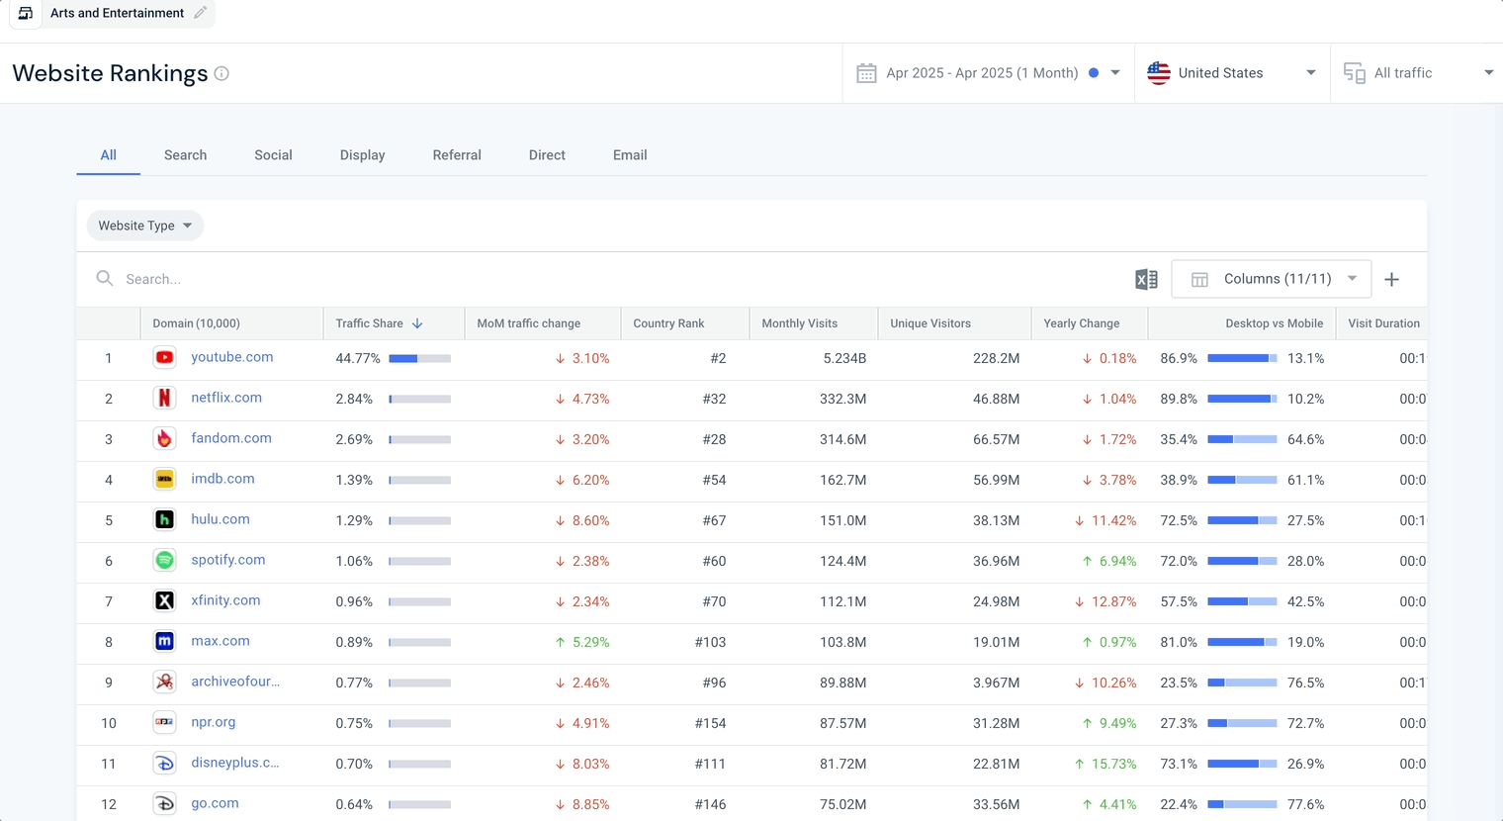Screen dimensions: 1503x821
Task: Click the Arts and Entertainment category icon
Action: click(x=26, y=13)
